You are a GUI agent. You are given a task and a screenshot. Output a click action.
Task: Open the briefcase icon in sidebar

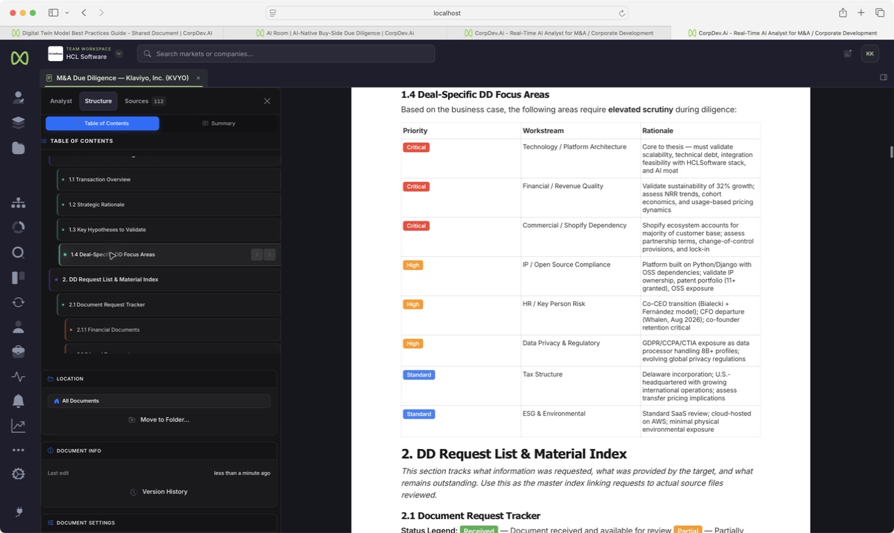coord(19,352)
